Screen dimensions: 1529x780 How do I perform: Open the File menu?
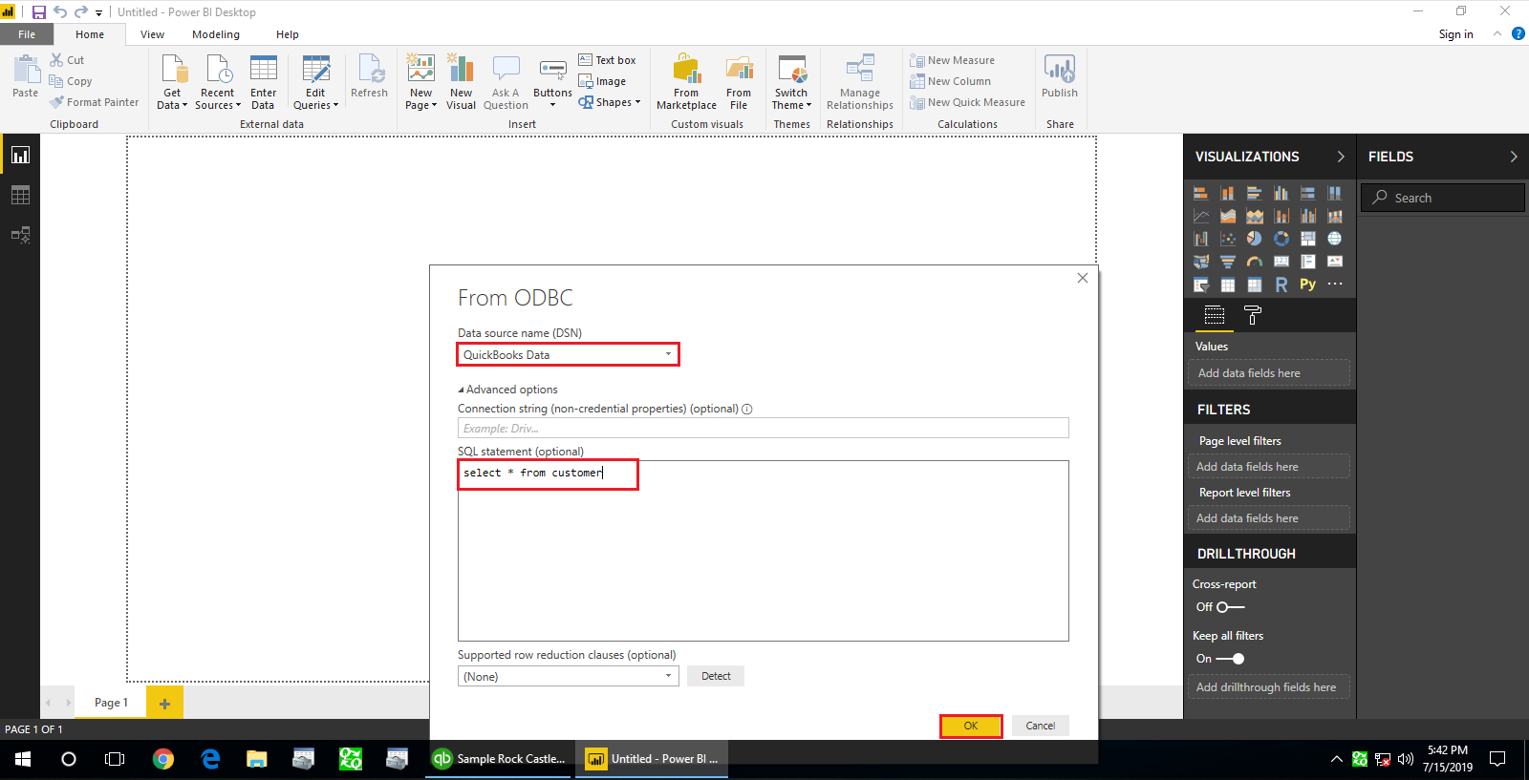[27, 34]
